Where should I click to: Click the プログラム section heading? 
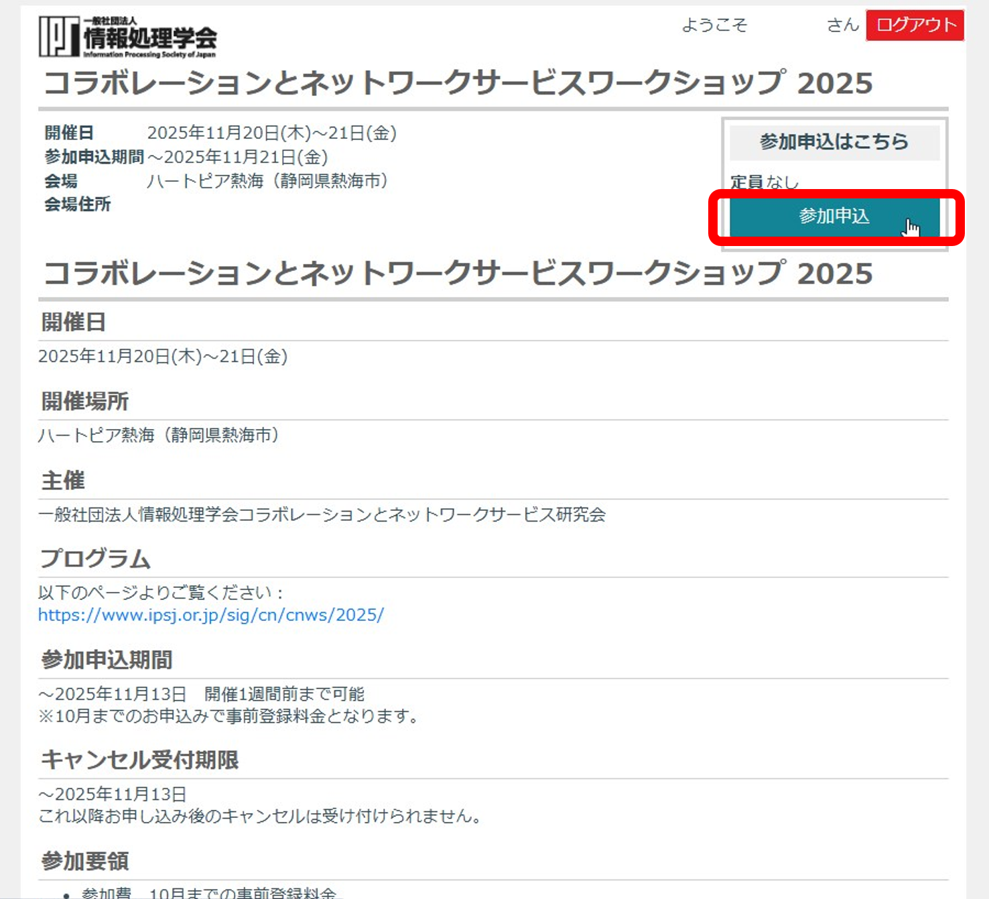(x=95, y=558)
